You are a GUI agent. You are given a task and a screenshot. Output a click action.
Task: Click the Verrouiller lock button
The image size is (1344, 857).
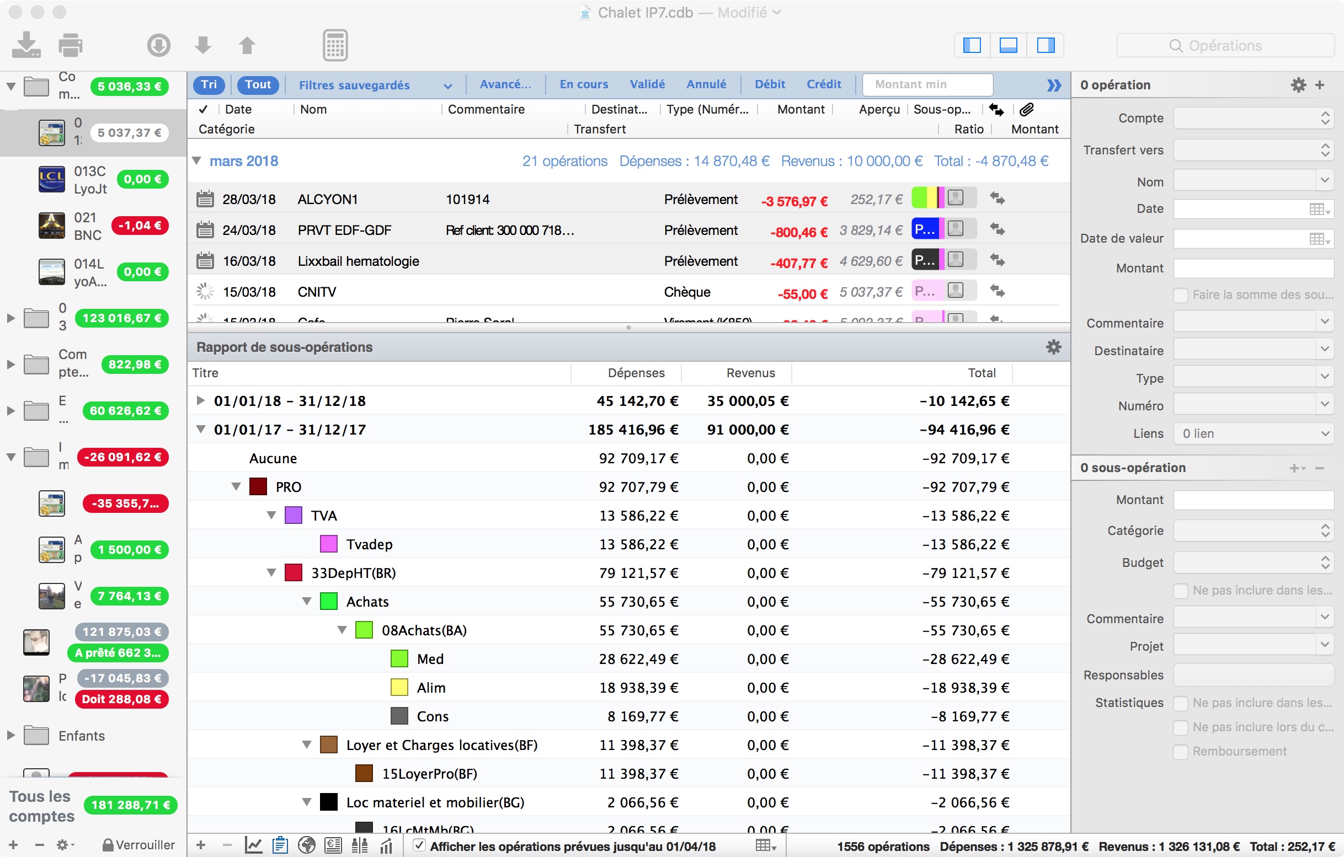click(139, 845)
